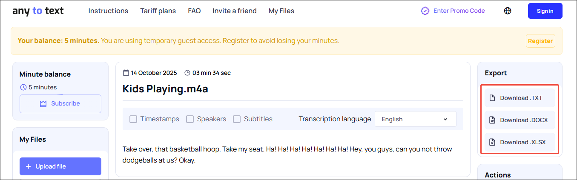Click the TXT file icon in Export
Viewport: 577px width, 180px height.
pos(492,98)
